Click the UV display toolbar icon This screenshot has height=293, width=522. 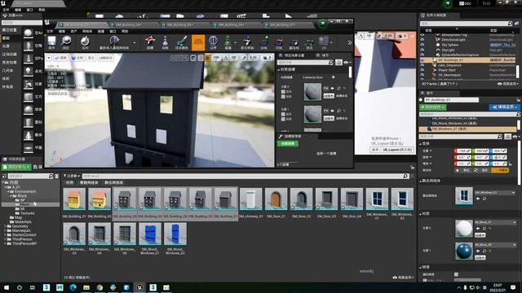click(324, 42)
